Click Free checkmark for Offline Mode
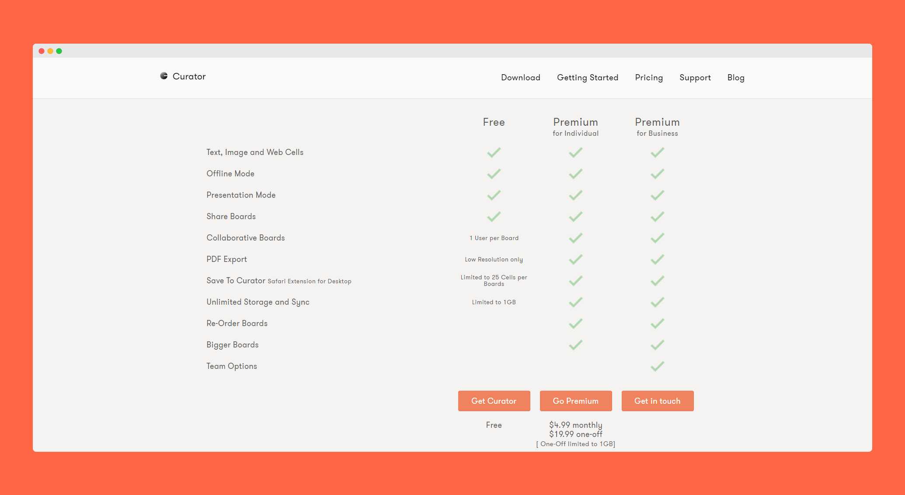905x495 pixels. click(x=494, y=174)
